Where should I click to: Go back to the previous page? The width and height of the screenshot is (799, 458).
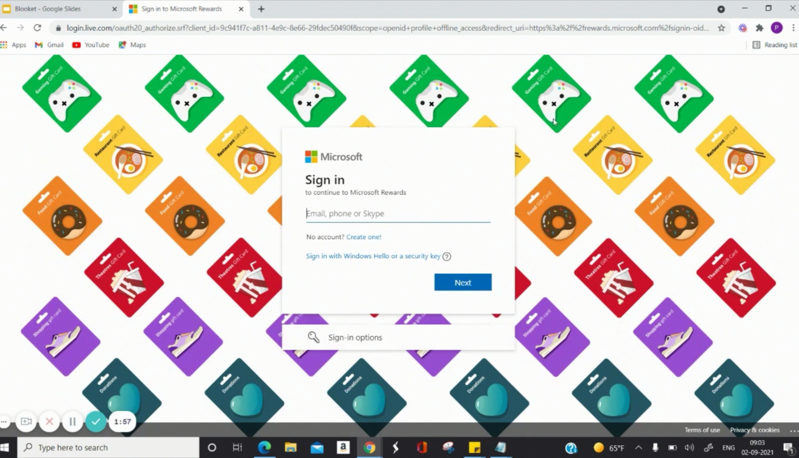coord(4,28)
